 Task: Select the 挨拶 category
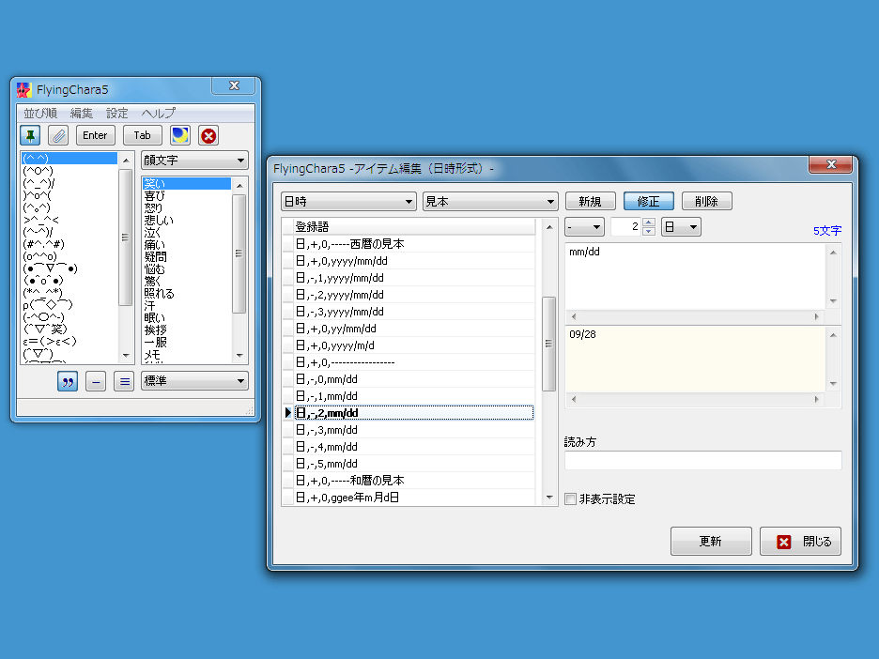(187, 330)
